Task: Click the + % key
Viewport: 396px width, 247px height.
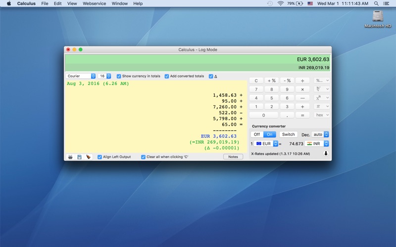Action: click(271, 81)
